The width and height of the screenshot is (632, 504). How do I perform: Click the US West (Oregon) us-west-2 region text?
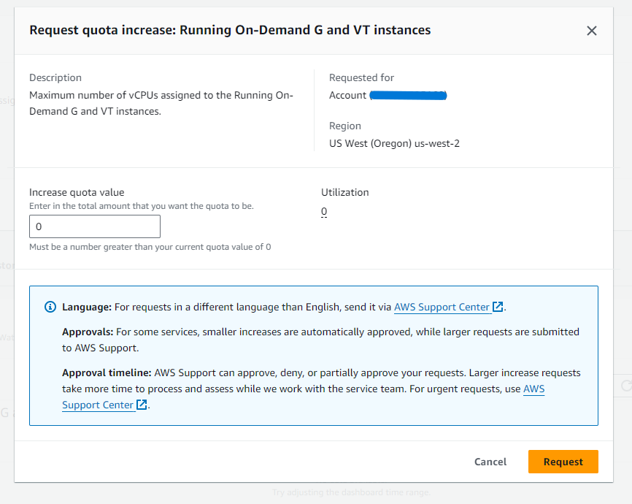pos(394,143)
